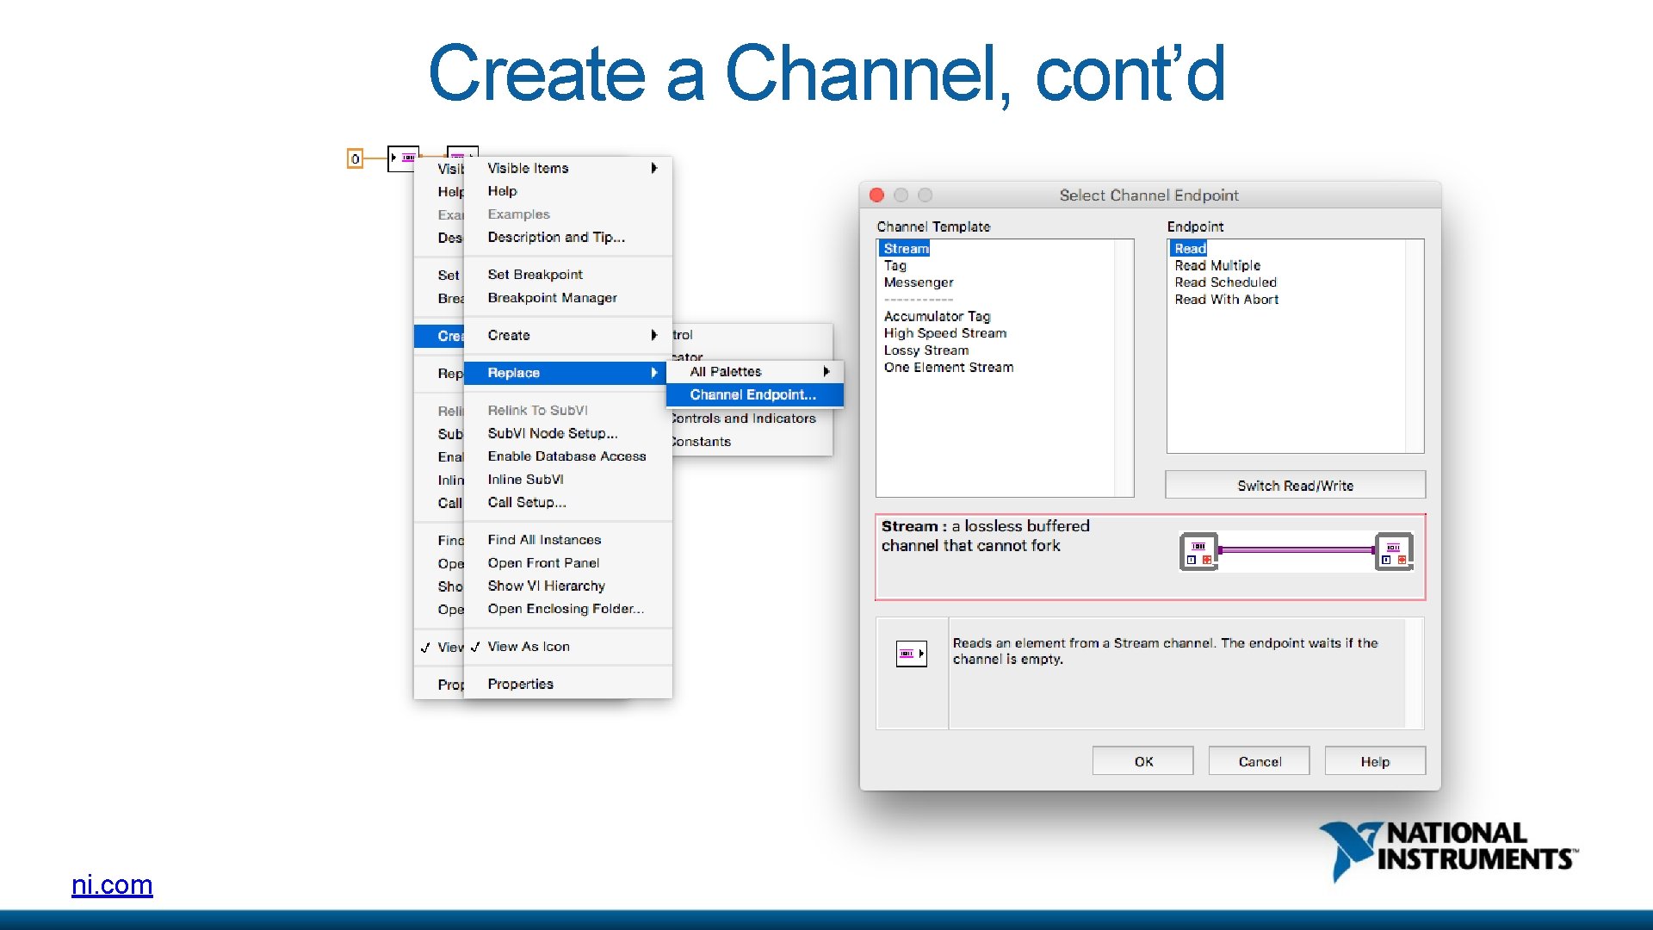Click the numeric constant 0 on the block diagram
This screenshot has height=930, width=1653.
tap(354, 158)
